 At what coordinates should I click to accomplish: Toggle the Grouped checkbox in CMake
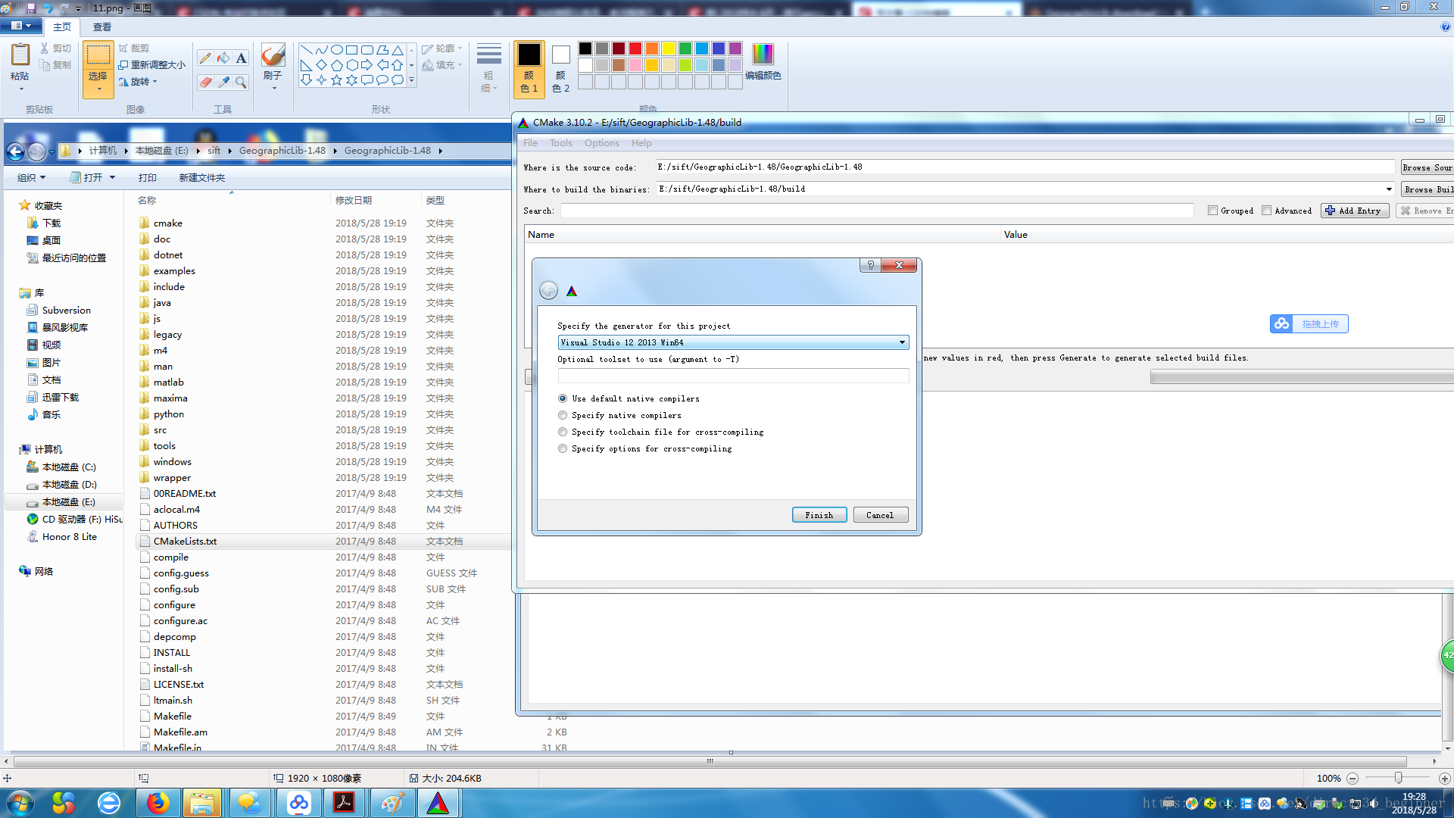tap(1212, 211)
